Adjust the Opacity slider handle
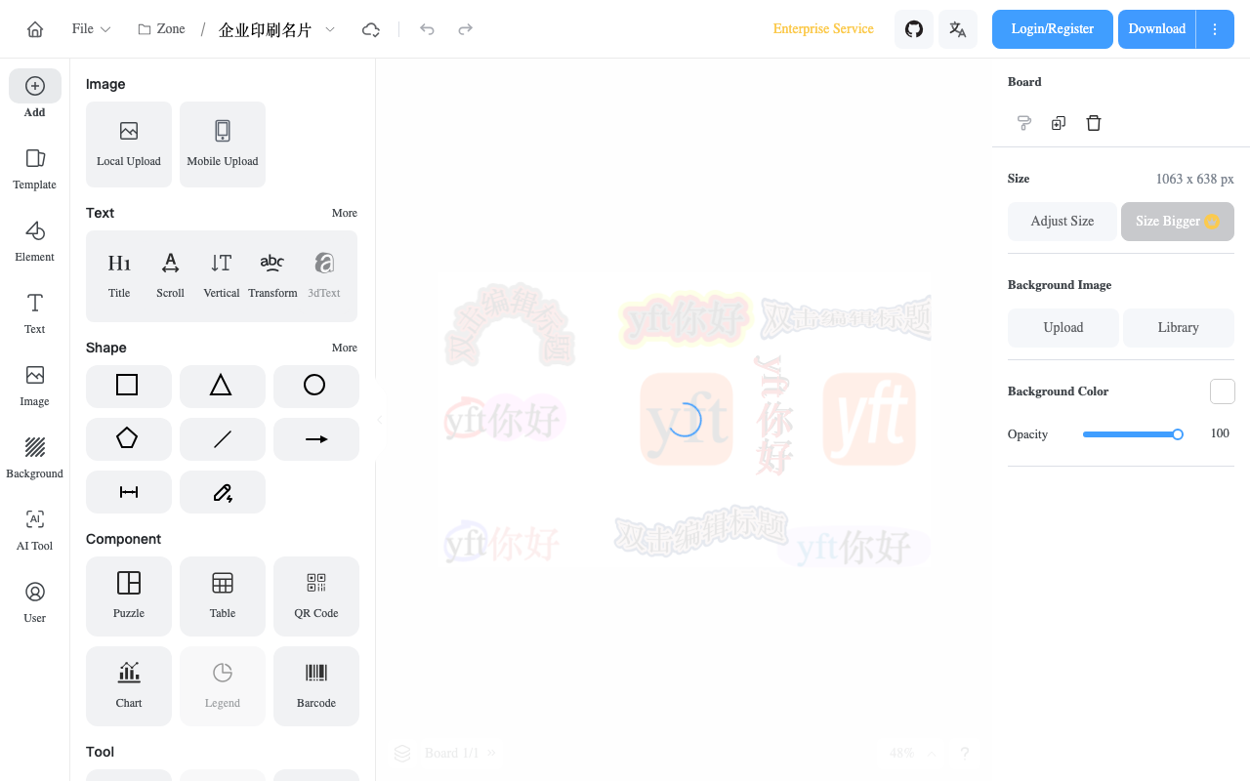1250x781 pixels. pos(1178,434)
